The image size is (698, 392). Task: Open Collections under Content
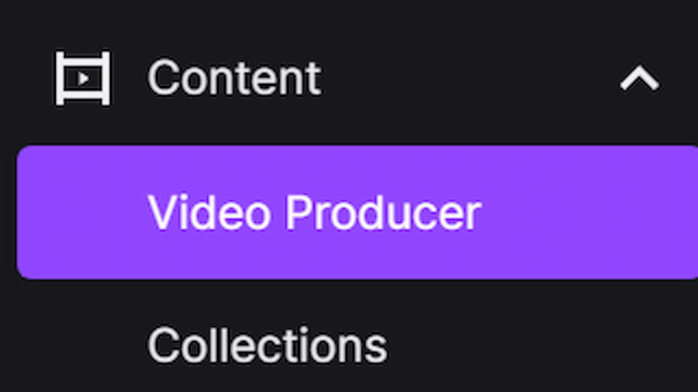[x=267, y=346]
